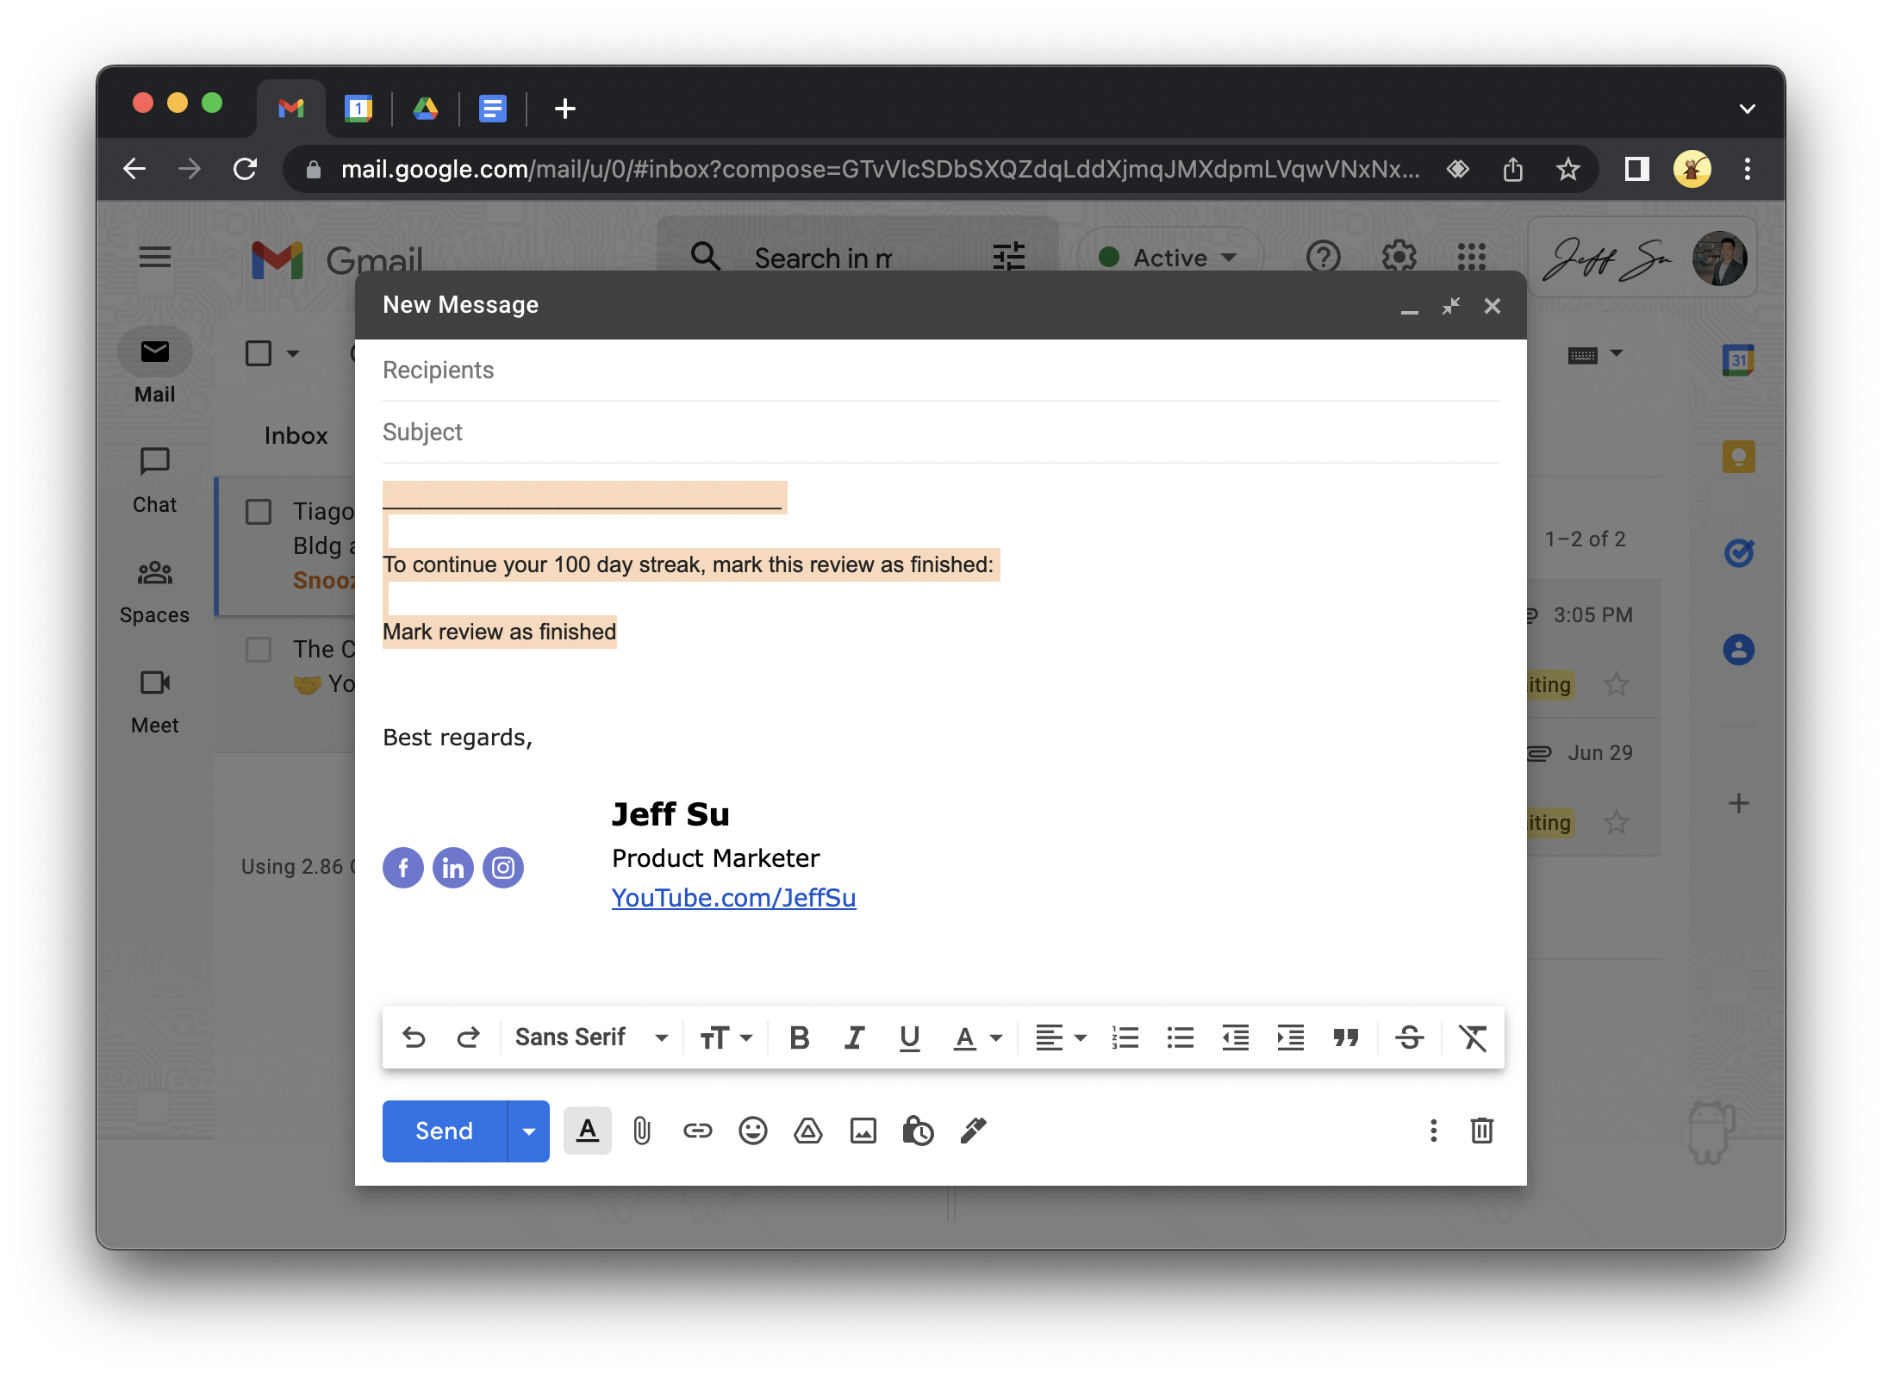The height and width of the screenshot is (1377, 1882).
Task: Show search options sliders icon
Action: (x=1008, y=257)
